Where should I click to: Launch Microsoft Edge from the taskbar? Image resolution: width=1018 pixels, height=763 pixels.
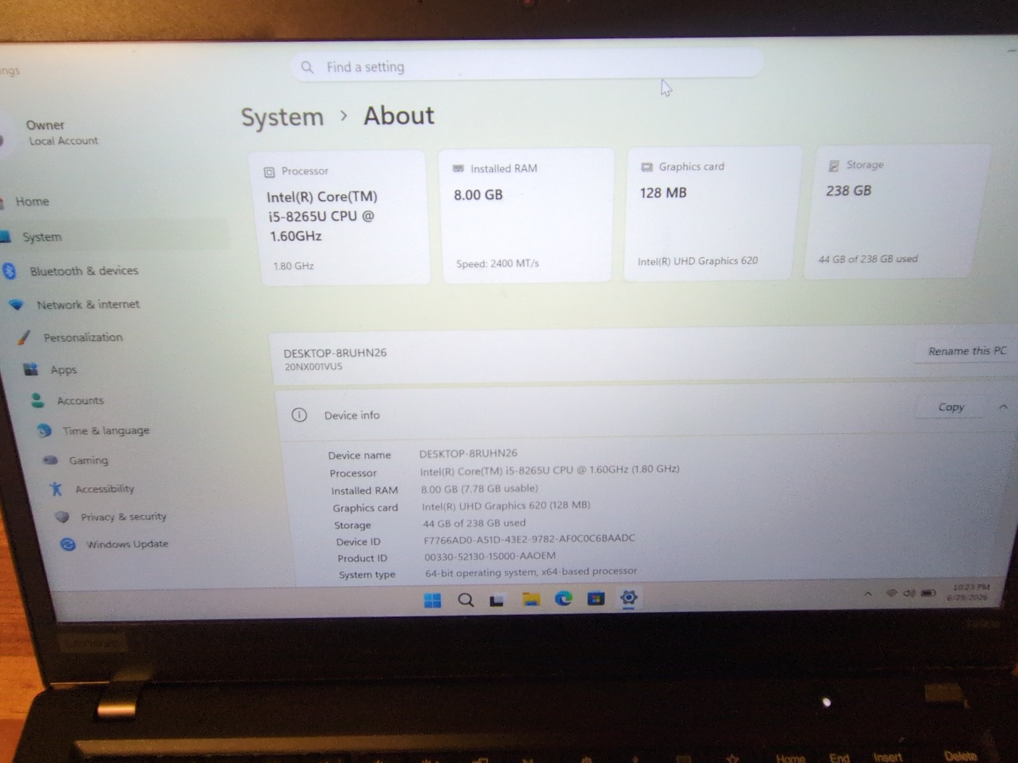564,598
